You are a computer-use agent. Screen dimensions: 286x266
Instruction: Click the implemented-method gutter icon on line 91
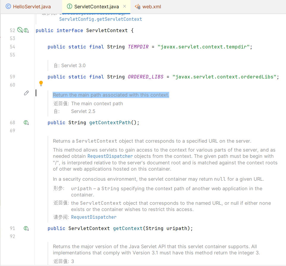[x=26, y=228]
